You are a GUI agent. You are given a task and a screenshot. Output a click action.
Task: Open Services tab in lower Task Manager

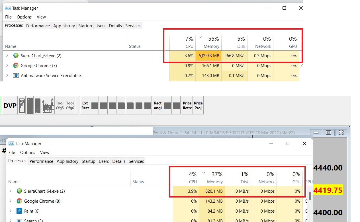pos(136,161)
